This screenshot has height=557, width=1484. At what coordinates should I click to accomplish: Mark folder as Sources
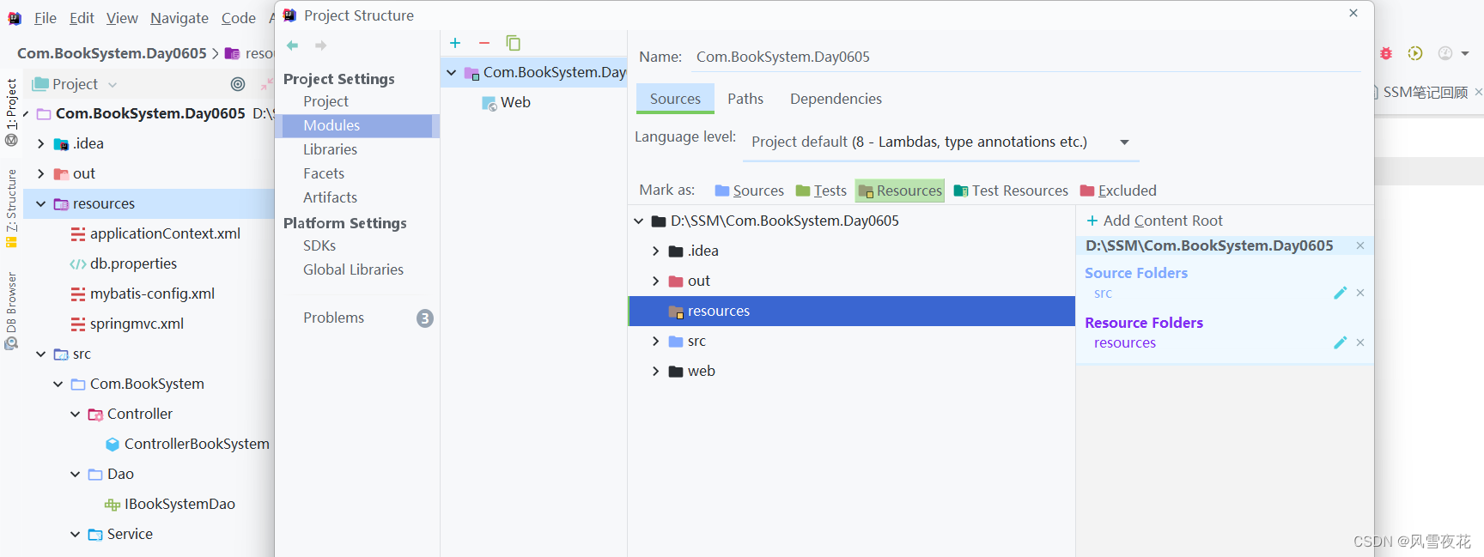coord(749,191)
